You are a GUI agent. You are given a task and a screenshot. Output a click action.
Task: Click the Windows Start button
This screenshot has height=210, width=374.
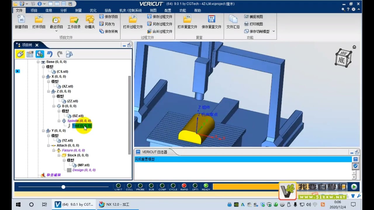[18, 204]
